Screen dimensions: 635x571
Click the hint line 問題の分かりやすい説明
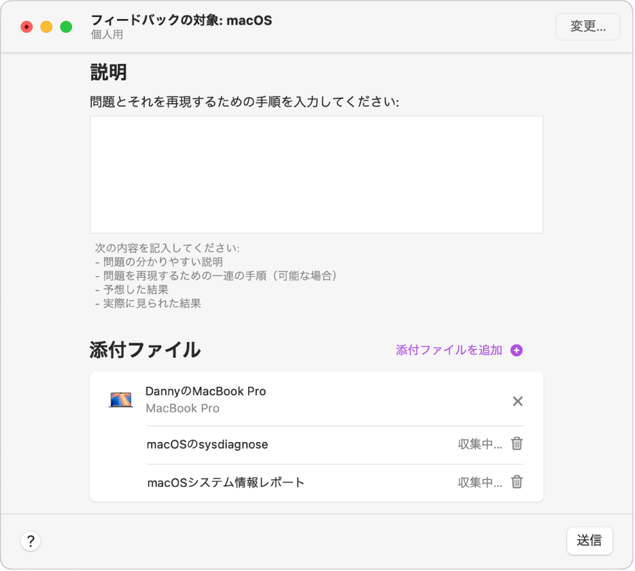(163, 263)
